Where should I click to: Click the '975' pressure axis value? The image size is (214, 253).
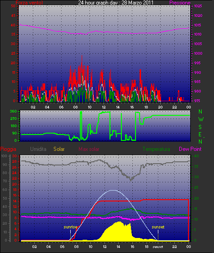point(197,101)
